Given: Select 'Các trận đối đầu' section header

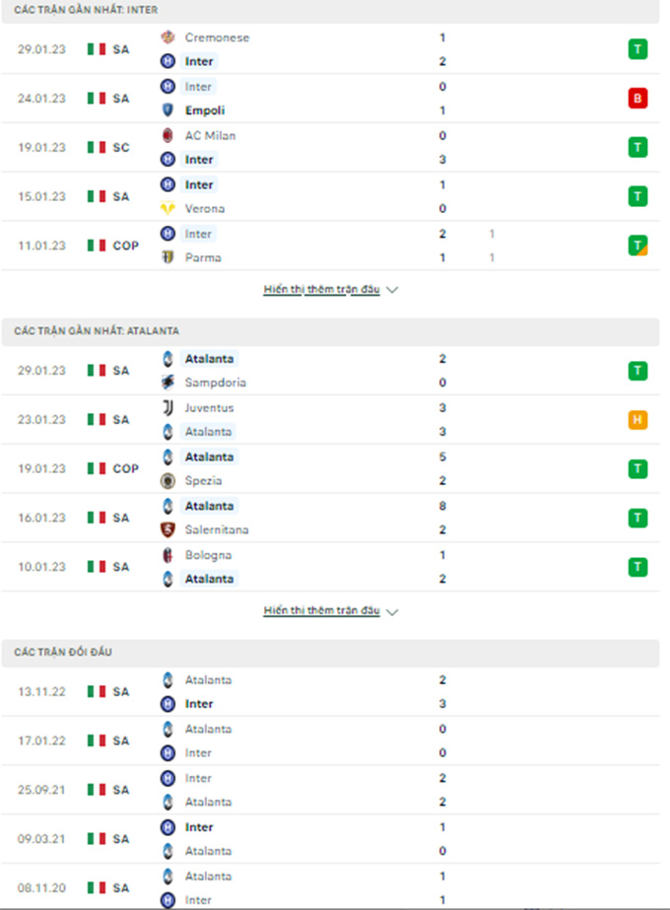Looking at the screenshot, I should pos(330,653).
